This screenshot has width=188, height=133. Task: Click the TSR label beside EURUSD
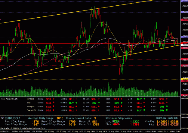[x=2, y=118]
